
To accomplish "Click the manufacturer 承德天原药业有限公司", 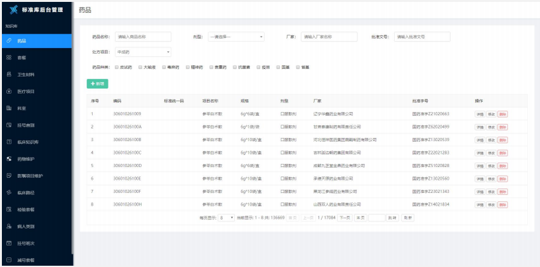I will click(x=333, y=178).
